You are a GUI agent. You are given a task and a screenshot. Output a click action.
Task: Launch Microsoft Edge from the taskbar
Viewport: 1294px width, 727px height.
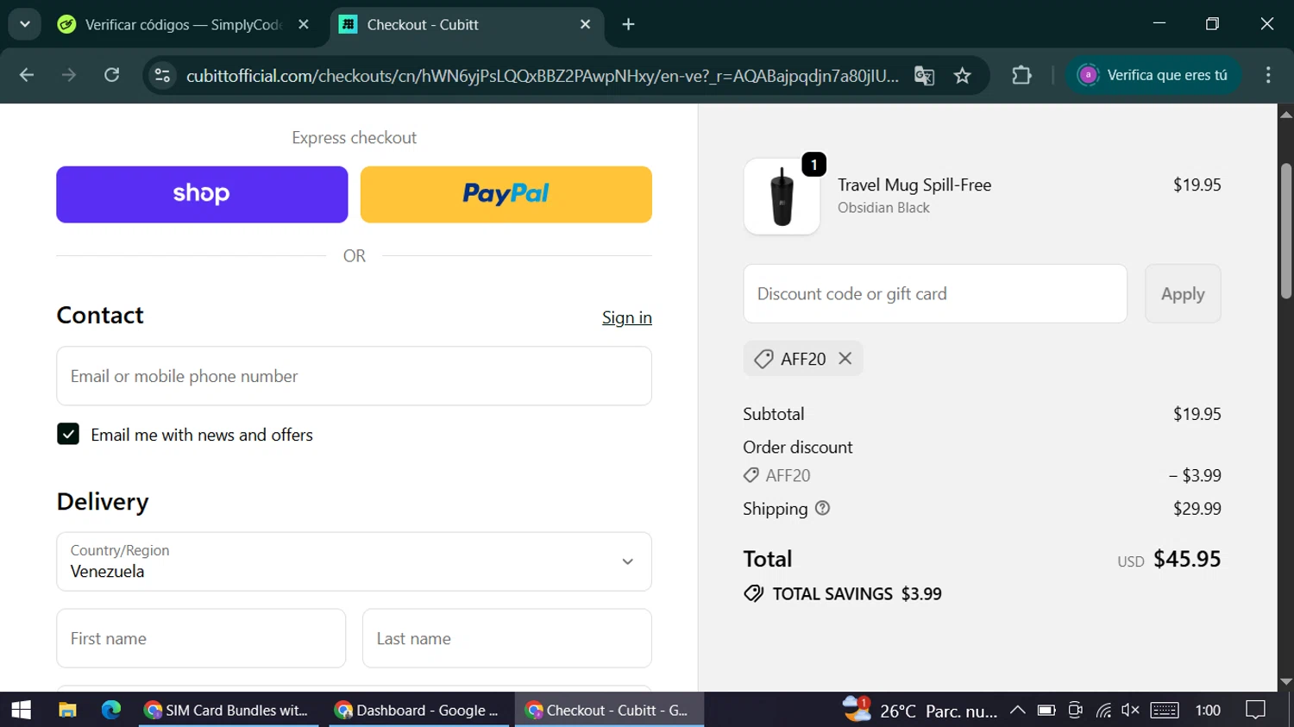pyautogui.click(x=111, y=710)
